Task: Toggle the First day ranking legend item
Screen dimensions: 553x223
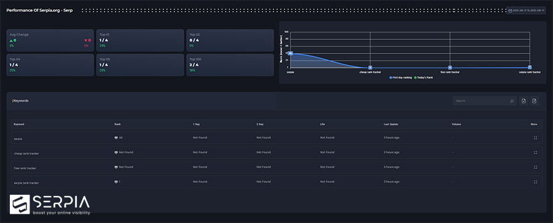Action: click(401, 77)
